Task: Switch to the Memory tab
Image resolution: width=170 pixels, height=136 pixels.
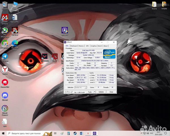Action: (81, 46)
